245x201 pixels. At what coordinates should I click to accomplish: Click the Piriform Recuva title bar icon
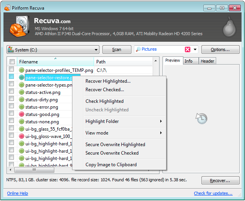click(x=7, y=8)
